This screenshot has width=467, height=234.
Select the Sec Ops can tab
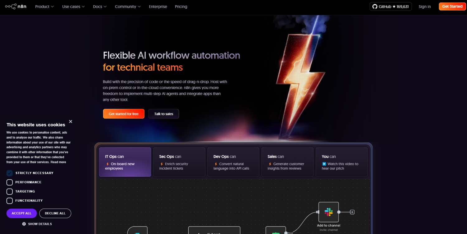pyautogui.click(x=179, y=162)
